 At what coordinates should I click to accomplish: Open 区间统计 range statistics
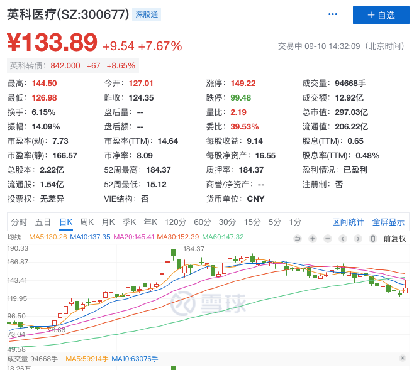[348, 222]
